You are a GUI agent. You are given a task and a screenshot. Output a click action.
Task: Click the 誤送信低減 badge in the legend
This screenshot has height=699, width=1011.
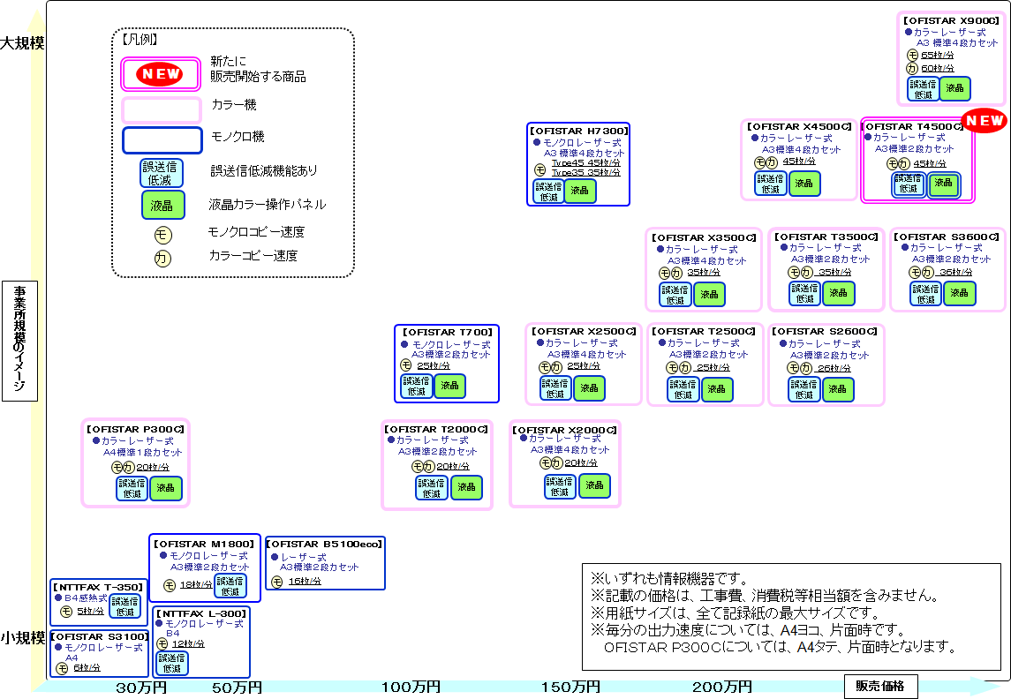[x=162, y=173]
